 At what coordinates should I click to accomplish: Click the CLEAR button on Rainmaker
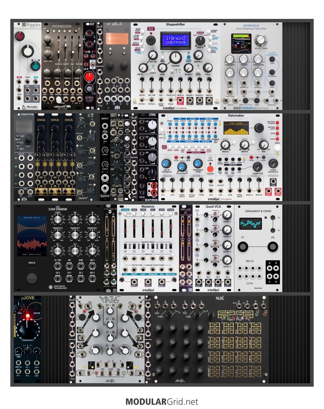[210, 157]
